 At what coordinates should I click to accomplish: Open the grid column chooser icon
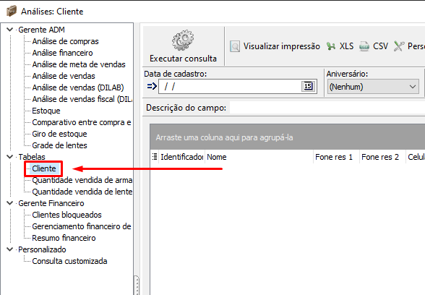tap(155, 157)
